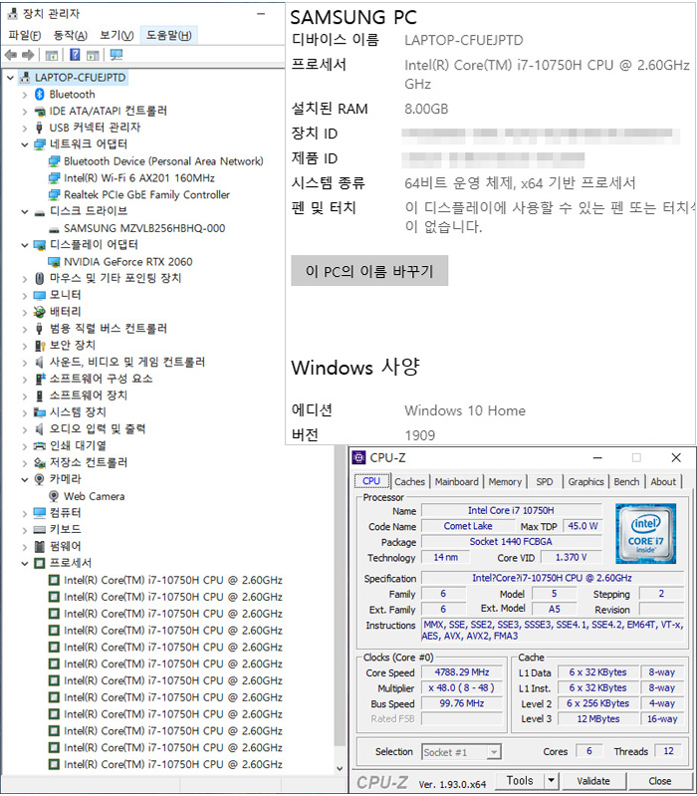Screen dimensions: 697x796
Task: Switch to the SPD tab in CPU-Z
Action: tap(545, 482)
